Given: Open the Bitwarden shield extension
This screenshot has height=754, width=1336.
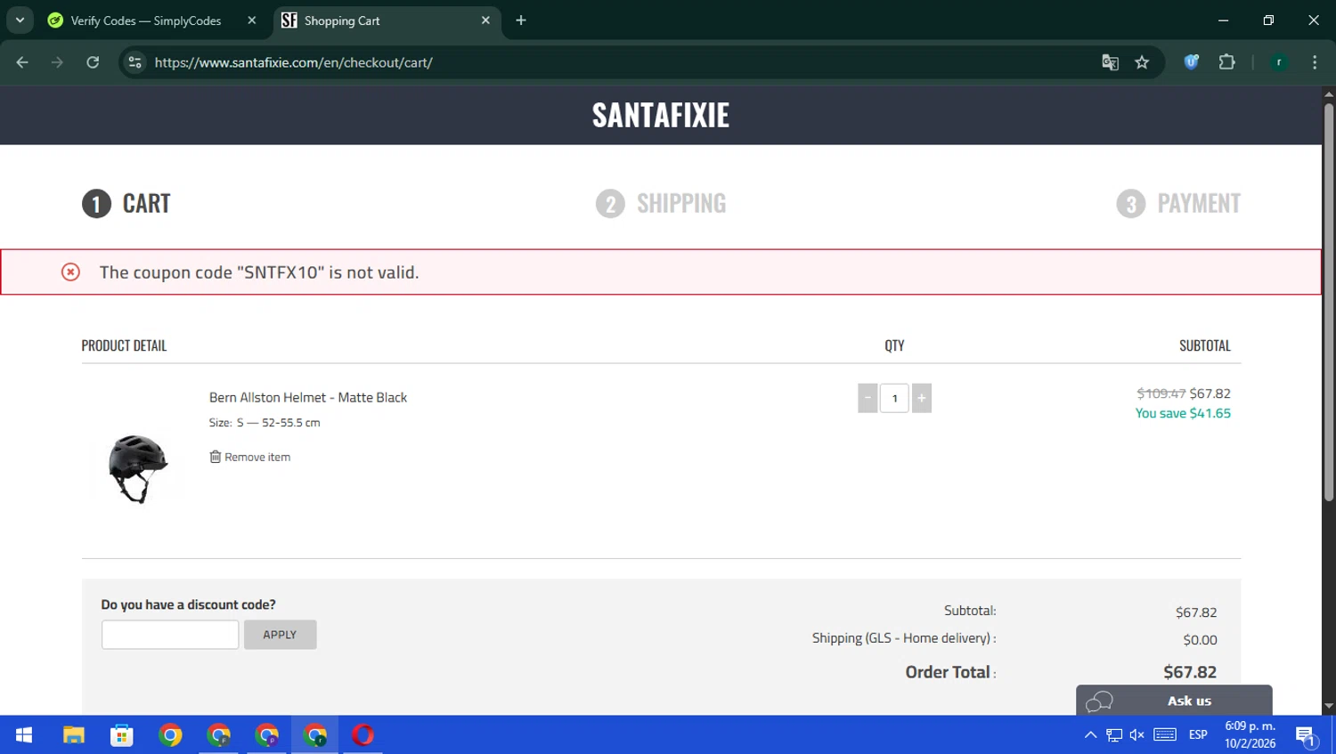Looking at the screenshot, I should pyautogui.click(x=1192, y=62).
